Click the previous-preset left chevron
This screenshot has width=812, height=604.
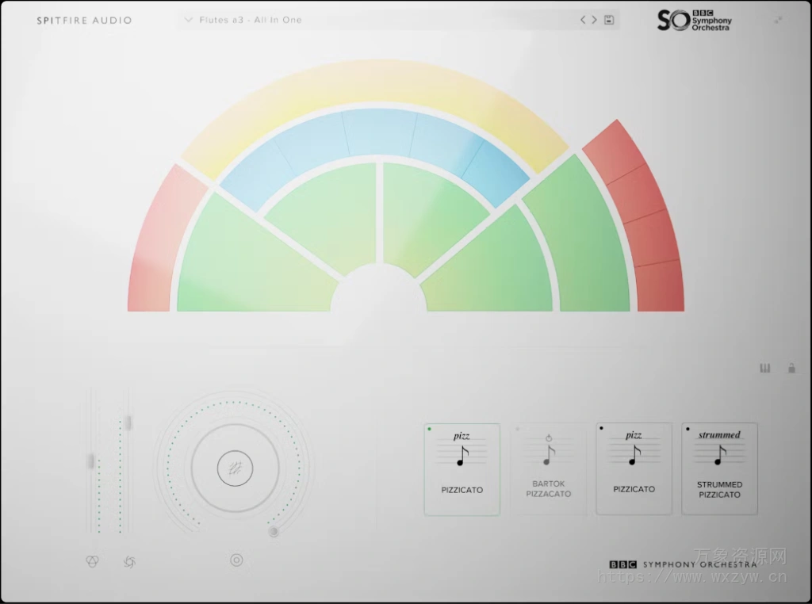(581, 18)
